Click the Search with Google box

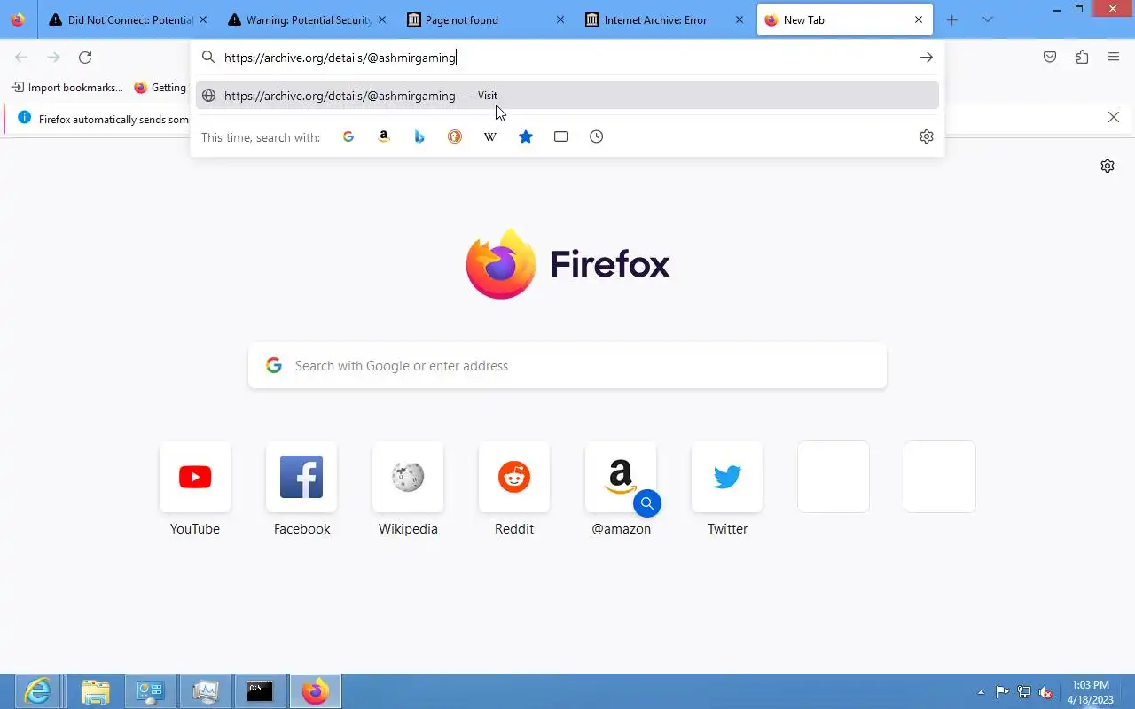[x=567, y=365]
